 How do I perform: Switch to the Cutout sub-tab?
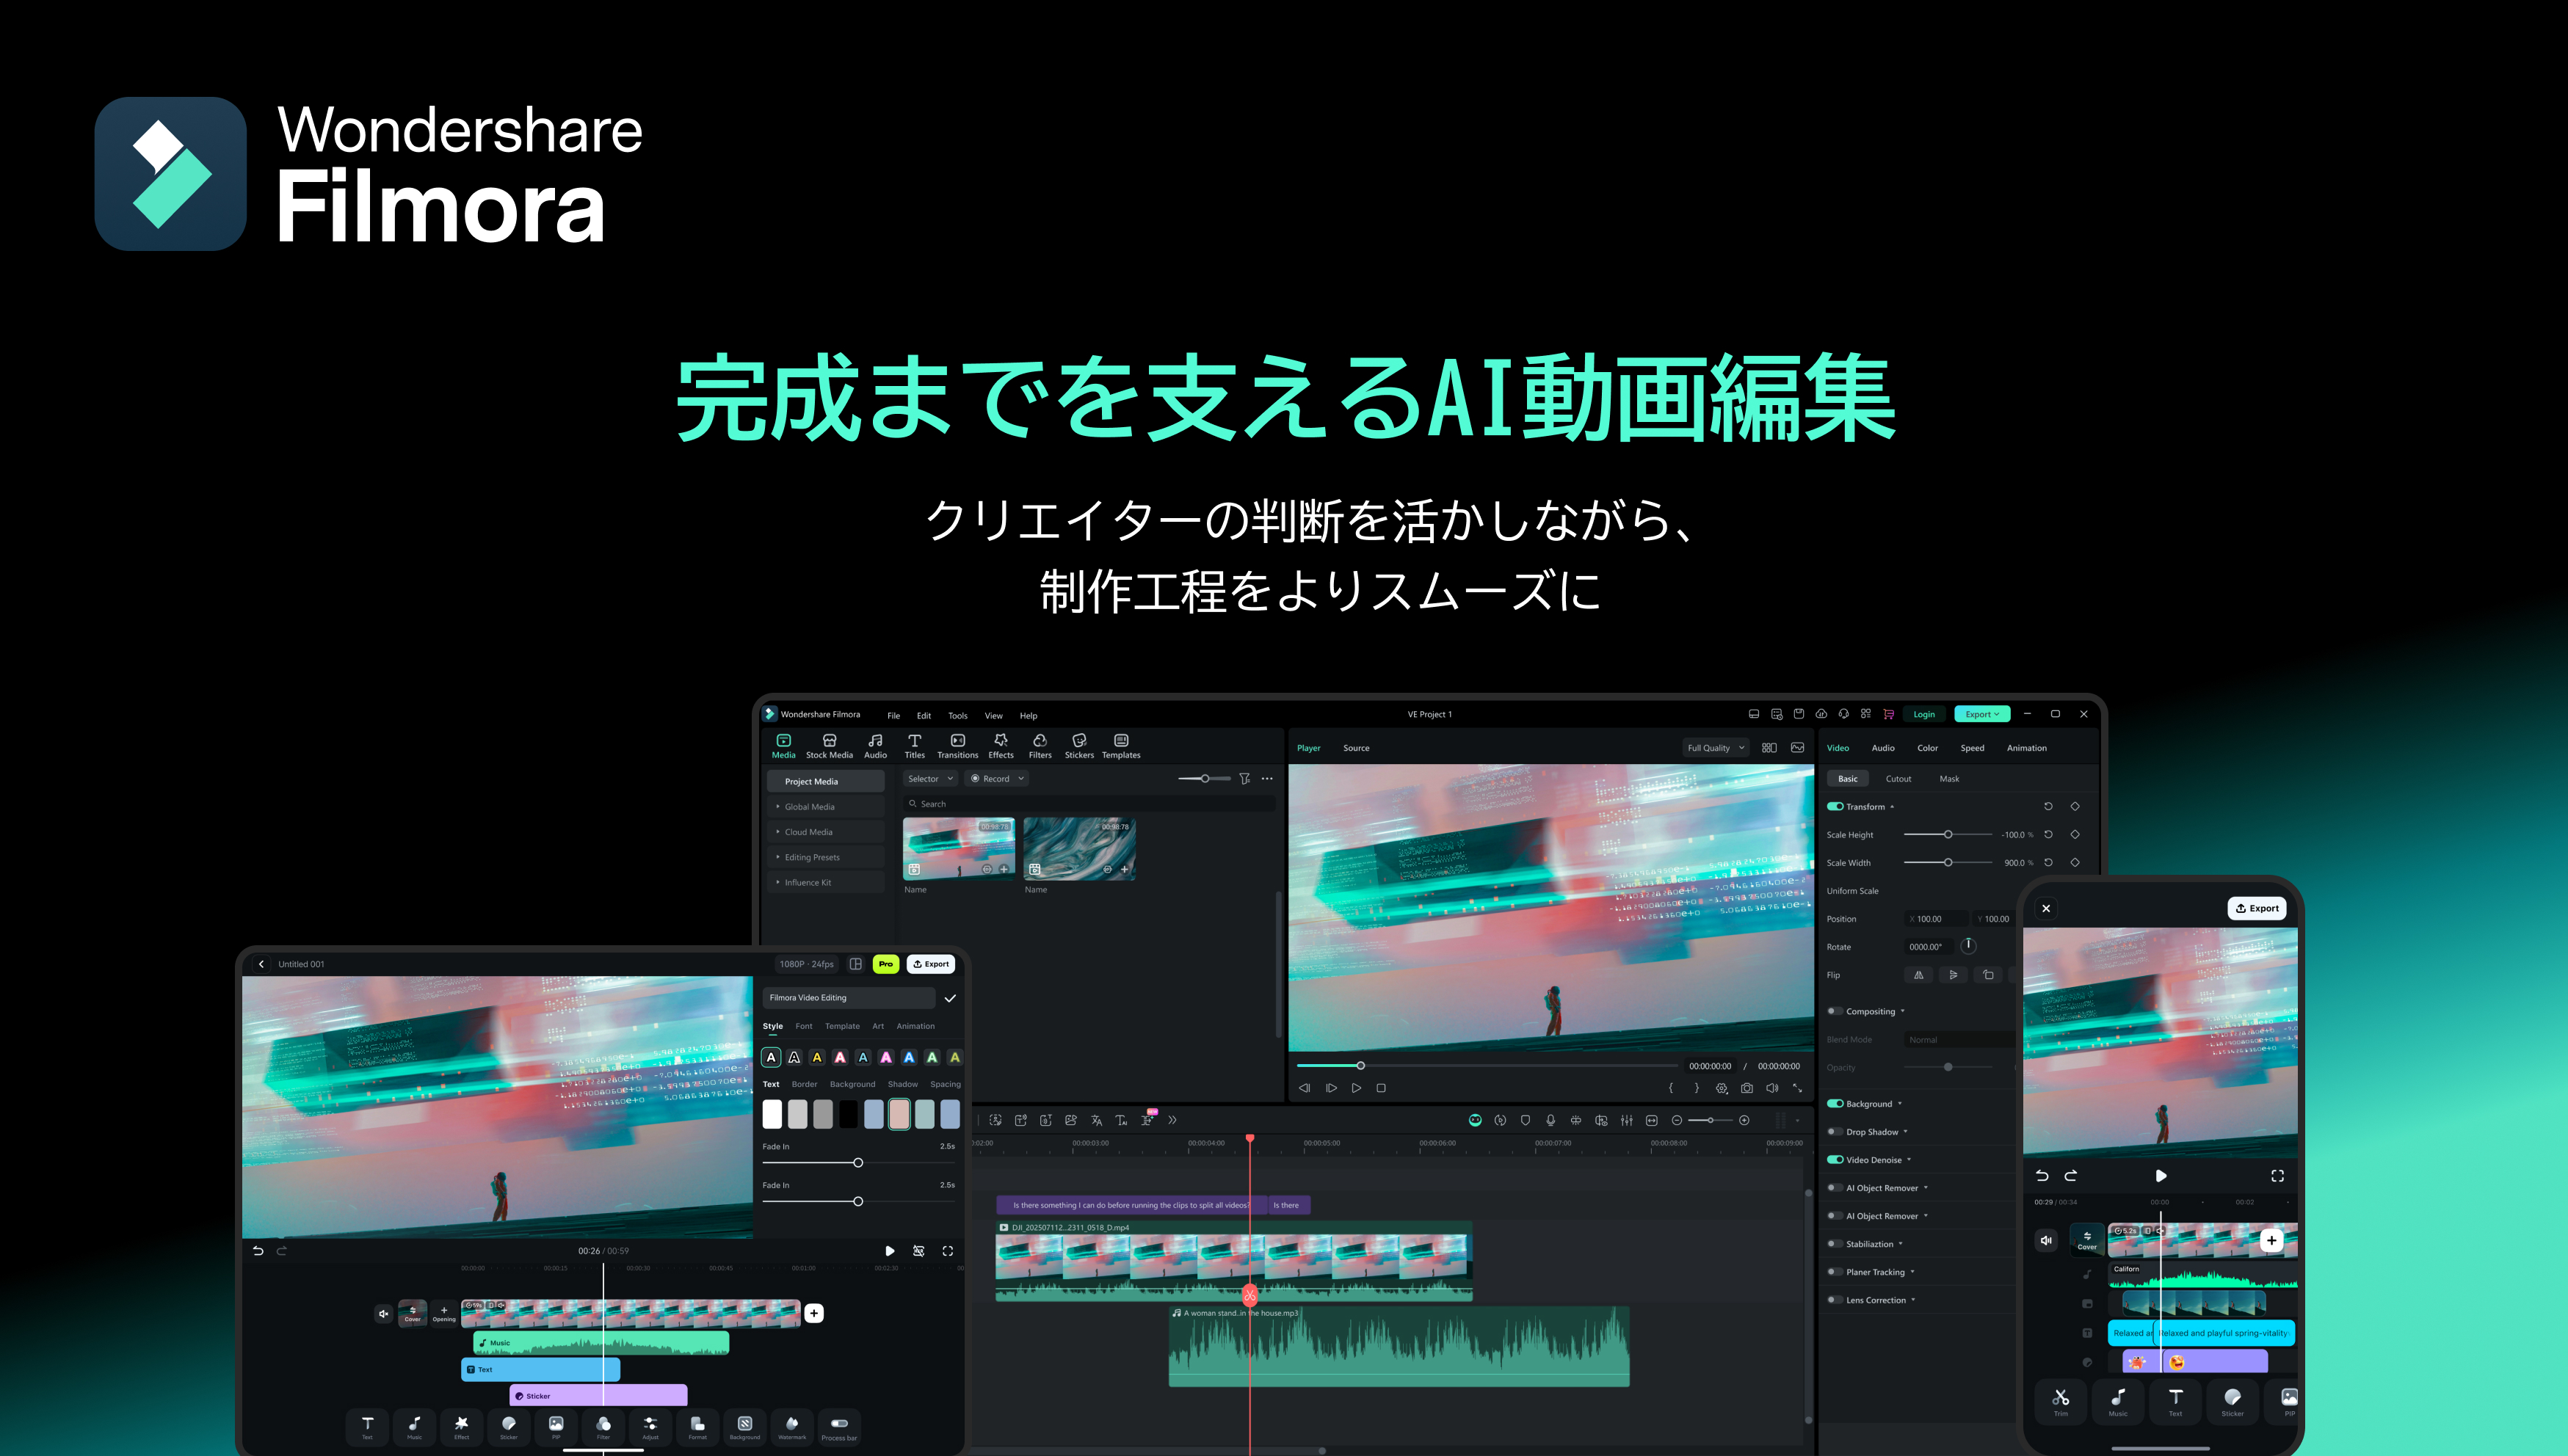coord(1898,779)
